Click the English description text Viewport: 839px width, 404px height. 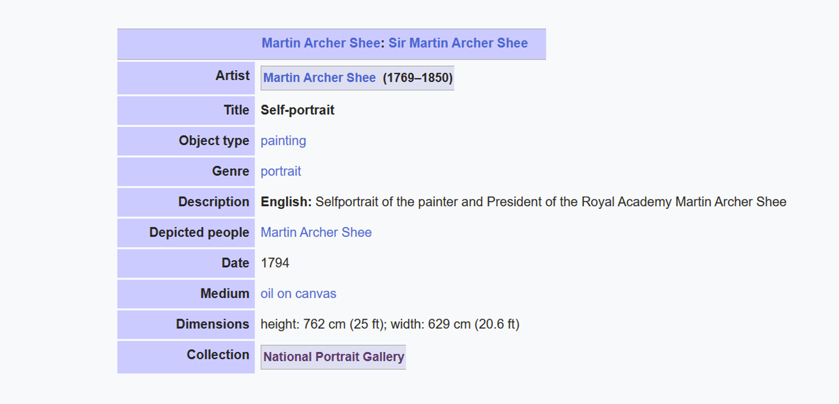click(x=523, y=202)
